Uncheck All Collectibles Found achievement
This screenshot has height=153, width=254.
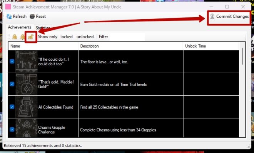tap(12, 107)
